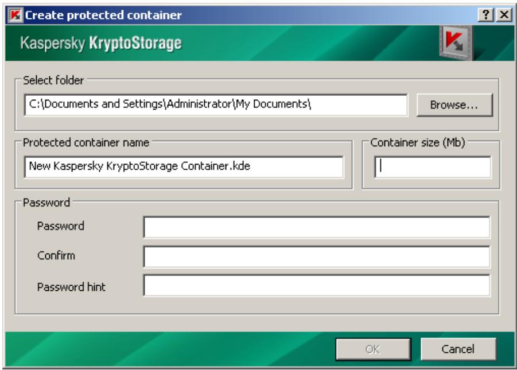Screen dimensions: 517x370
Task: Click the 'Create protected container' title text
Action: click(x=103, y=15)
